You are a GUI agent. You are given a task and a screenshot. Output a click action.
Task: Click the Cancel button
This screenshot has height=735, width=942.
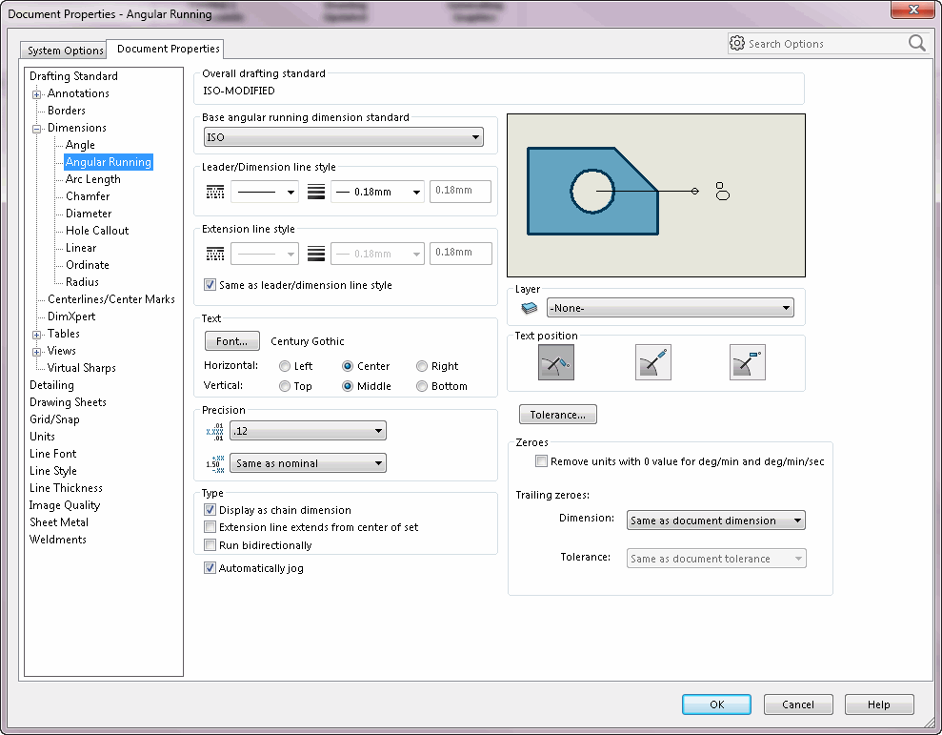798,704
